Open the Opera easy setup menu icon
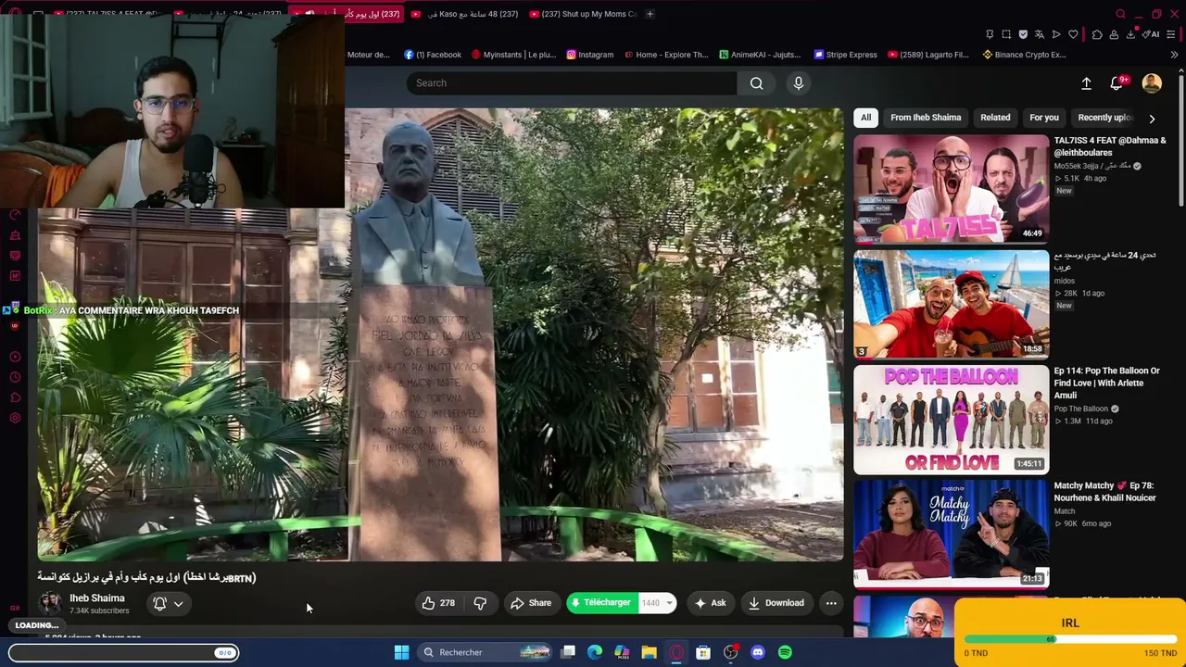Viewport: 1186px width, 667px height. (1172, 34)
